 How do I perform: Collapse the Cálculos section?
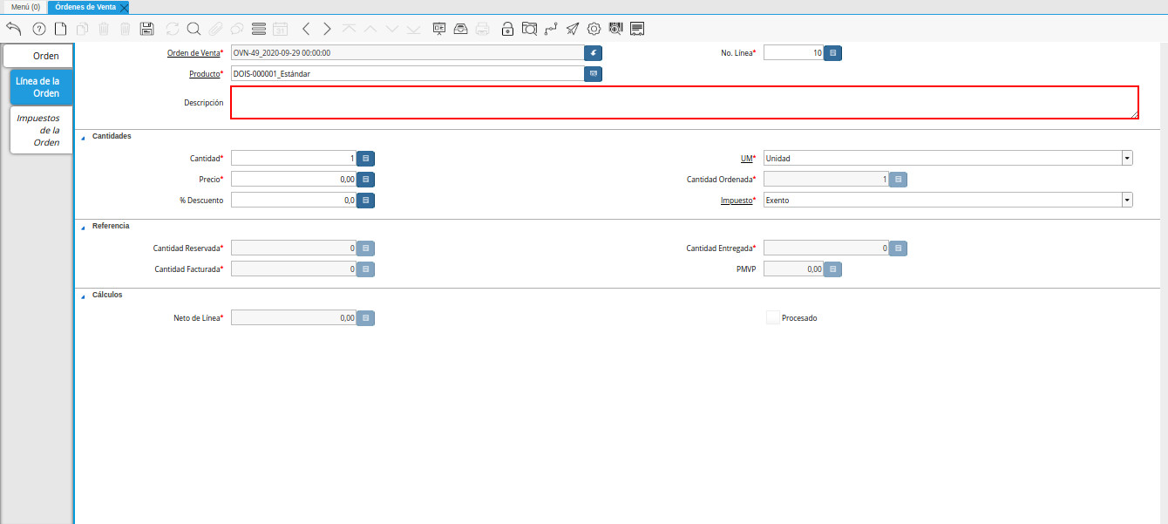coord(83,296)
